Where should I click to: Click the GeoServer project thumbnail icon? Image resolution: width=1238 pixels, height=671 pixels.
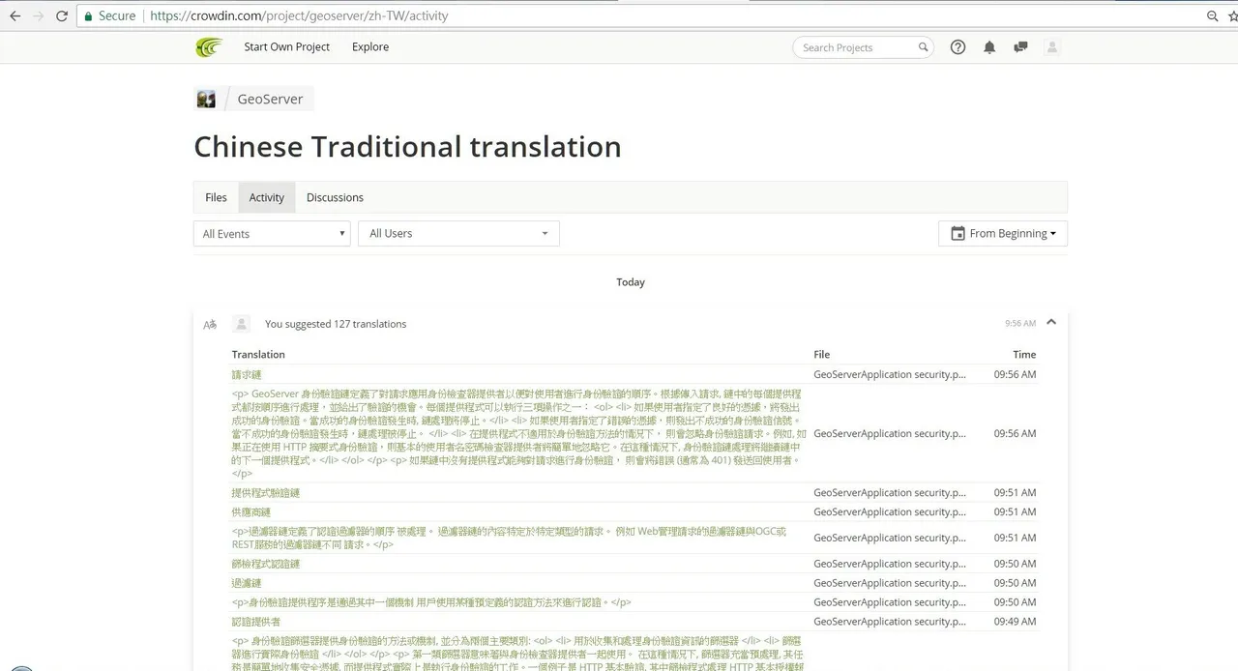tap(206, 99)
